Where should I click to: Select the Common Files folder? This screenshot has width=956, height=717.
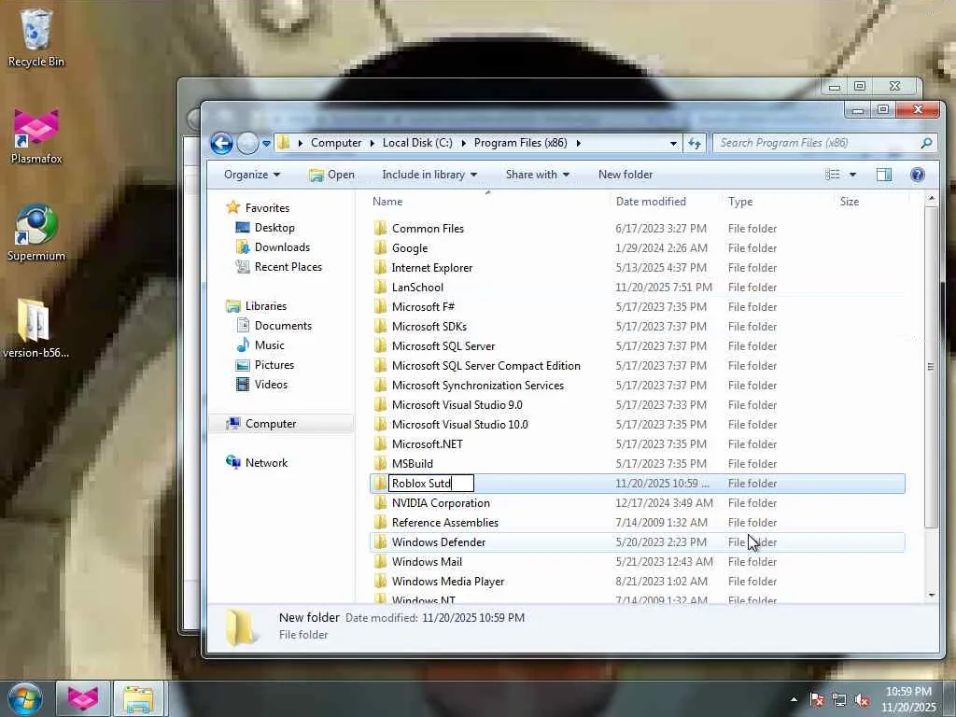click(428, 229)
